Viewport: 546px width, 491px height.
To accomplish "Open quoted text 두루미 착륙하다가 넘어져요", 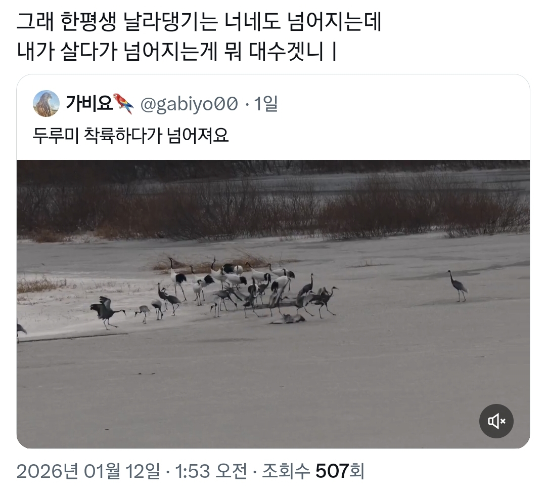I will tap(130, 135).
